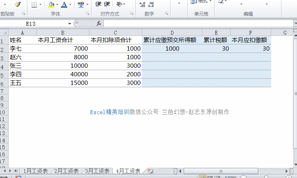Open the 数字 dialog launcher
This screenshot has width=297, height=178.
coord(167,14)
